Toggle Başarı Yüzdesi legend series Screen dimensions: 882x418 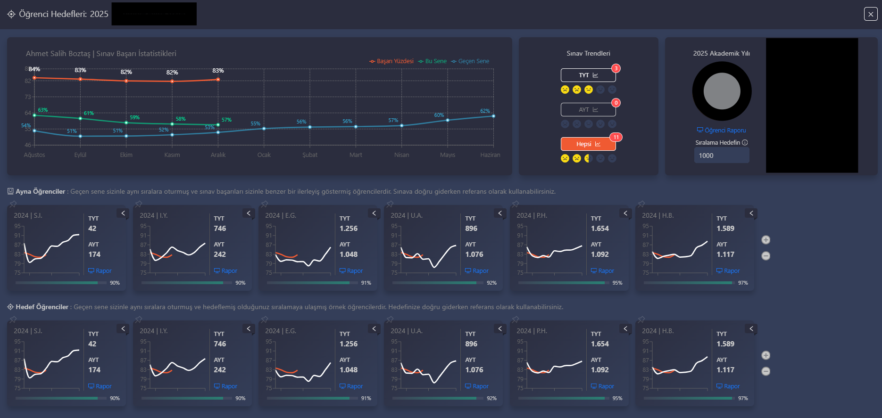point(391,61)
